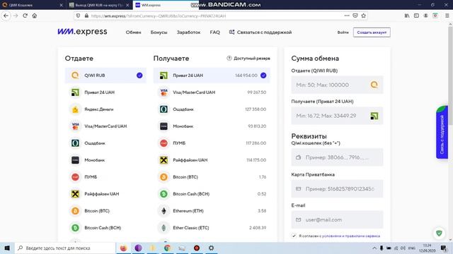Open the page actions three-dots menu
This screenshot has height=254, width=453.
pyautogui.click(x=347, y=16)
